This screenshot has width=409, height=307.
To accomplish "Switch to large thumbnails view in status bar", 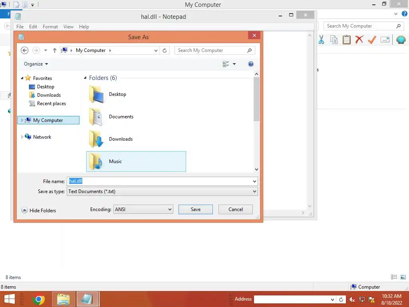I will coord(403,277).
